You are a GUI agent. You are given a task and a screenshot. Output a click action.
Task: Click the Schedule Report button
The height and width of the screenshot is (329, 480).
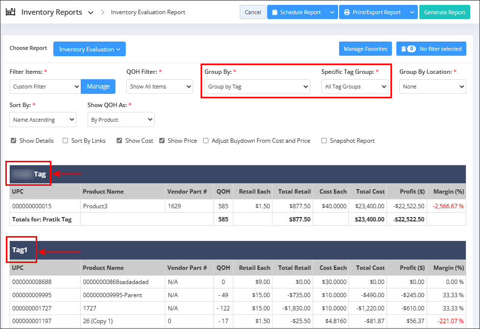click(297, 12)
